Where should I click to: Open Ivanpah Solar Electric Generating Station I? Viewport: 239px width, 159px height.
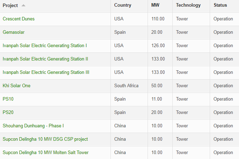tap(45, 46)
